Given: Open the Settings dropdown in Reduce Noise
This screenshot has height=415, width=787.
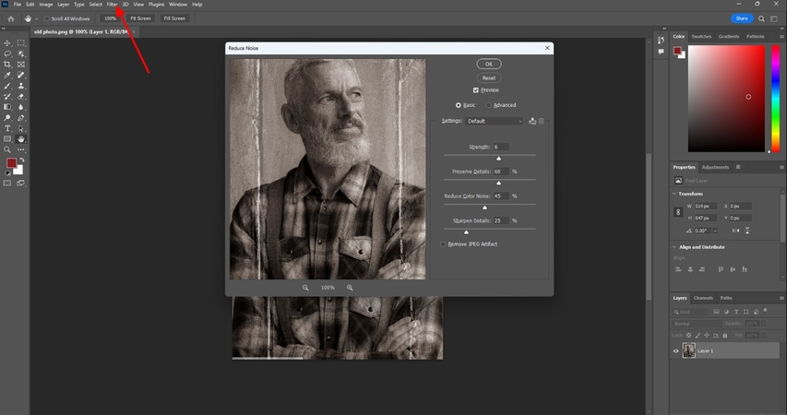Looking at the screenshot, I should pos(494,121).
